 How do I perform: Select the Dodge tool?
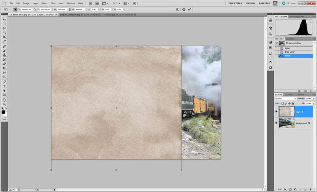[x=4, y=77]
